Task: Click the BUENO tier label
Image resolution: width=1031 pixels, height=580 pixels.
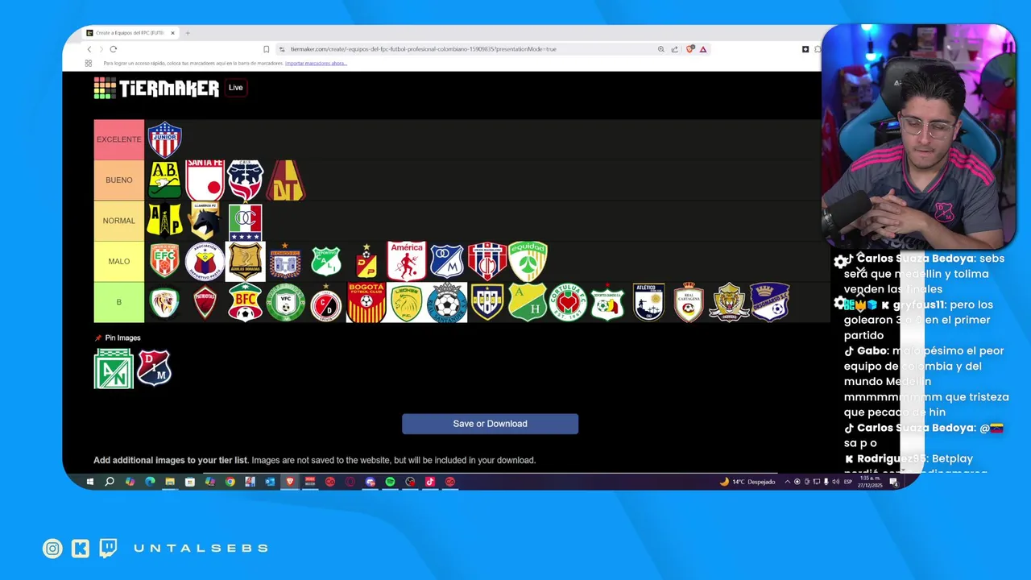Action: [x=118, y=180]
